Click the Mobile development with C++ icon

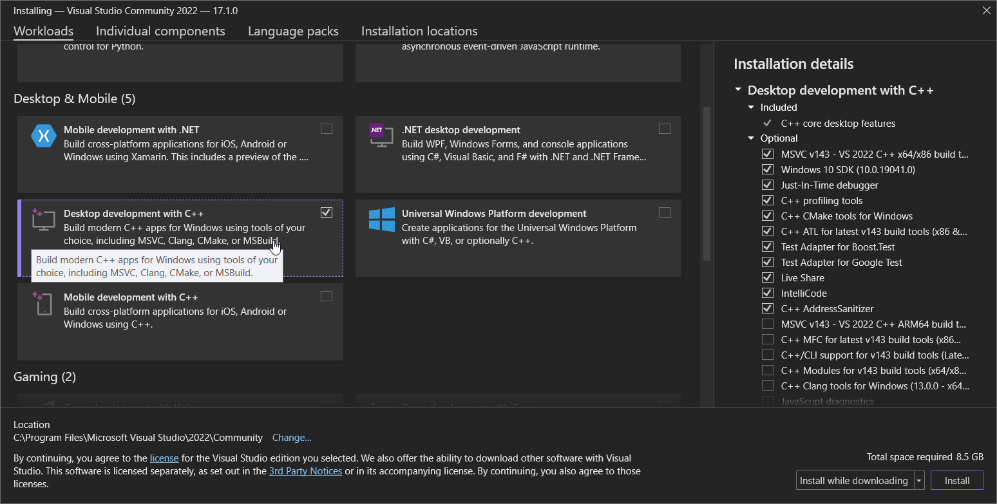pos(43,303)
